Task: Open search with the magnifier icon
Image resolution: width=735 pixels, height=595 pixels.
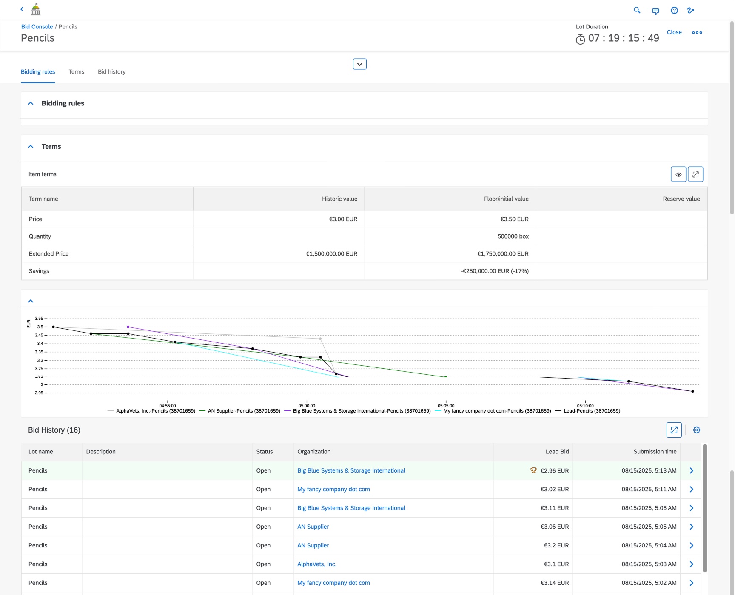Action: point(637,10)
